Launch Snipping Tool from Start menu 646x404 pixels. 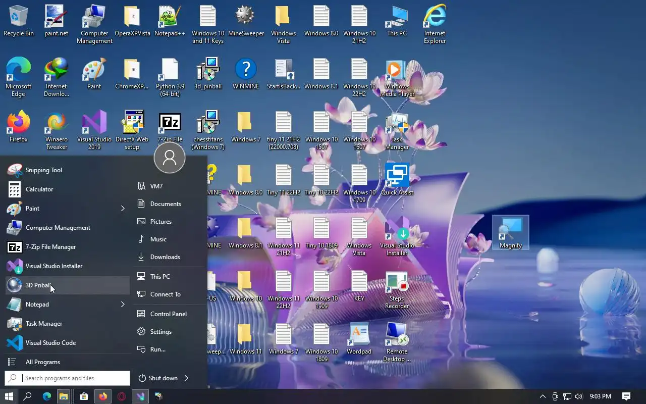tap(67, 170)
